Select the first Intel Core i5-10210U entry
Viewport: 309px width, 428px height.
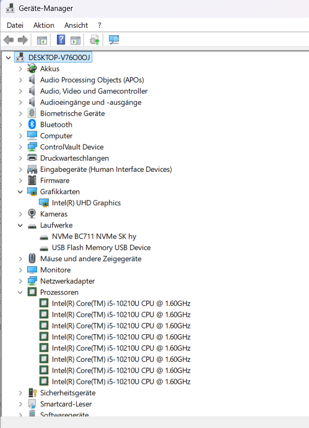[x=121, y=303]
